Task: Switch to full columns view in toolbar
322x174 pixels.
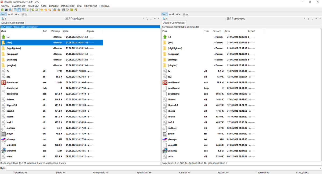Action: click(19, 10)
